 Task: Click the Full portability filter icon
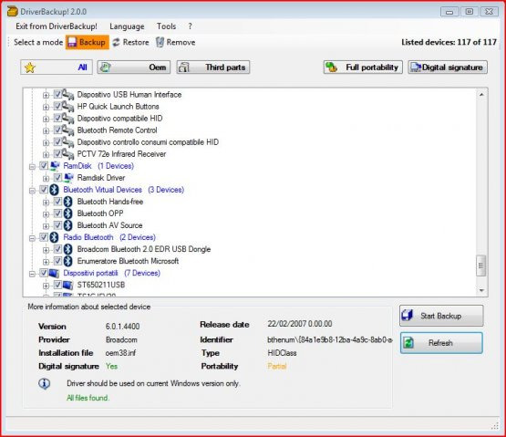pos(332,68)
